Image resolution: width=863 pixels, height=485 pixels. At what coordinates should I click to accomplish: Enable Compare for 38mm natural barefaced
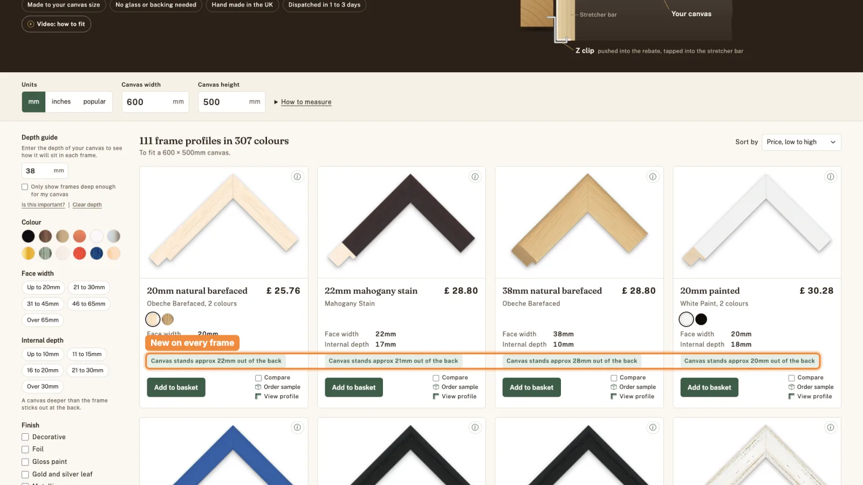[614, 378]
